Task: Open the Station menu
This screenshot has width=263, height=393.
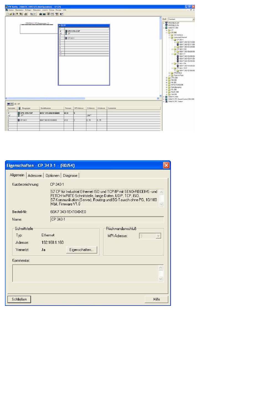Action: [x=11, y=10]
